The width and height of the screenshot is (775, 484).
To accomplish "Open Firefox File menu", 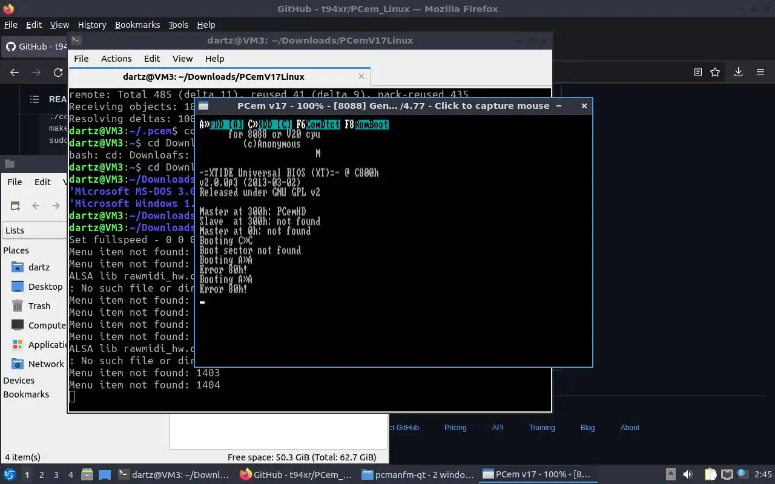I will [x=11, y=25].
